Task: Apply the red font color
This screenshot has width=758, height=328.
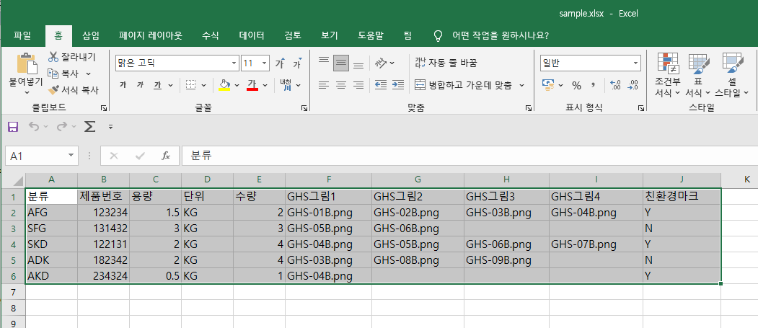Action: click(252, 85)
